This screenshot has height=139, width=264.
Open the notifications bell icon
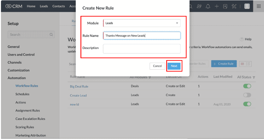(208, 6)
